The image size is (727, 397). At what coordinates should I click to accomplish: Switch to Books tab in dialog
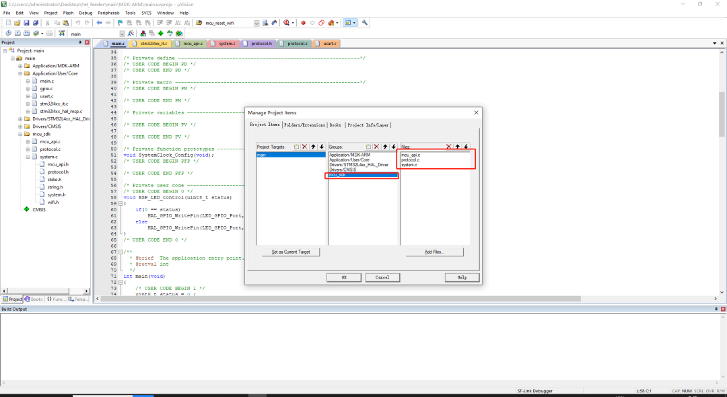coord(336,125)
